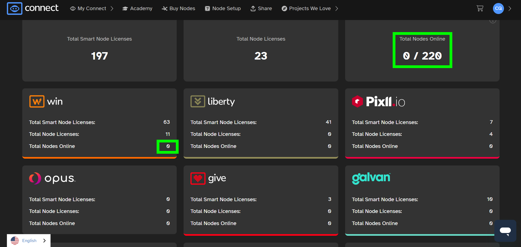Expand the My Connect menu chevron
Screen dimensions: 521x247
(x=112, y=9)
